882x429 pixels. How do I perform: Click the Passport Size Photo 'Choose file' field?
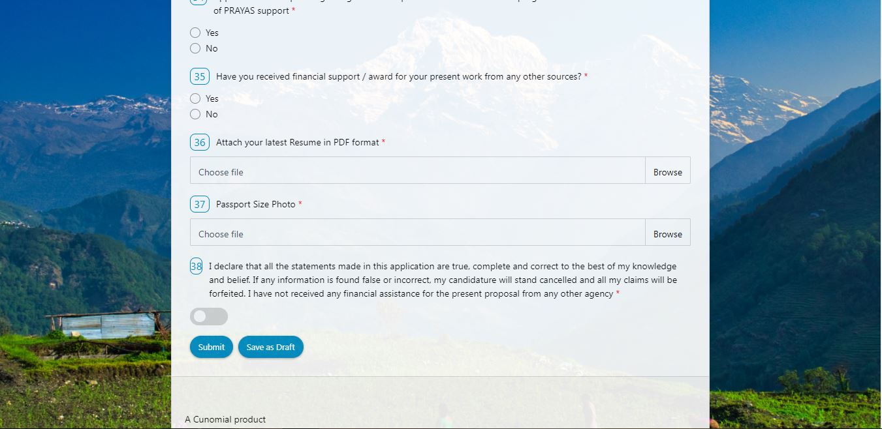coord(418,234)
